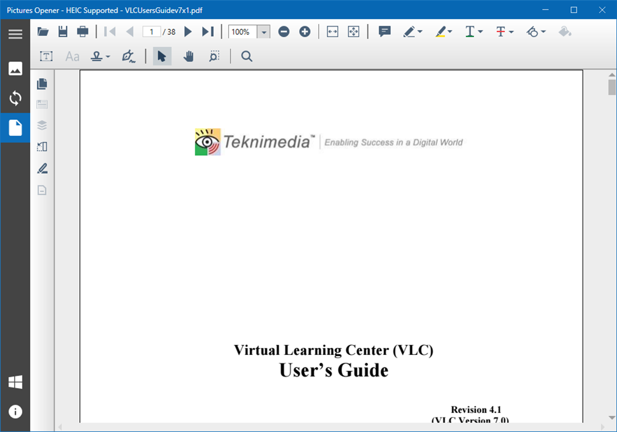Open the shapes tool dropdown arrow
The width and height of the screenshot is (617, 432).
tap(543, 31)
